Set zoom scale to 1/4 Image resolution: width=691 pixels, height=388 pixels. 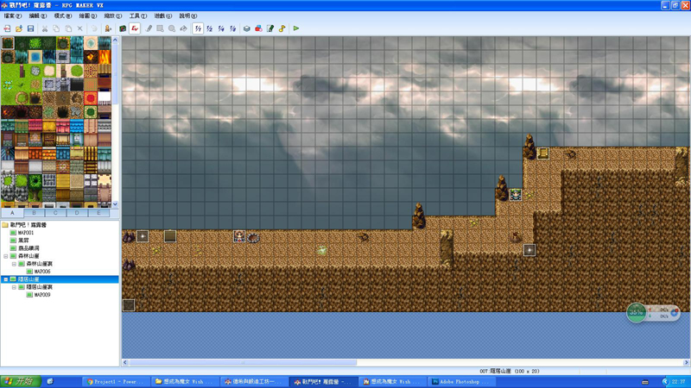click(221, 28)
